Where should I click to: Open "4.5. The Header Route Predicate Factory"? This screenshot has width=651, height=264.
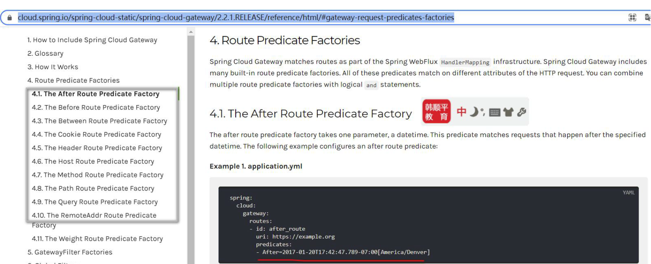point(97,148)
